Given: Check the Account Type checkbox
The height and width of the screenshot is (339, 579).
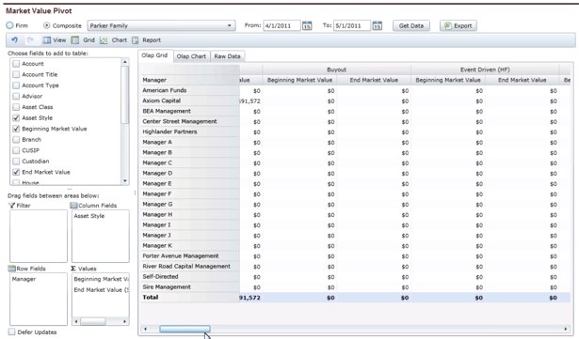Looking at the screenshot, I should pos(16,85).
